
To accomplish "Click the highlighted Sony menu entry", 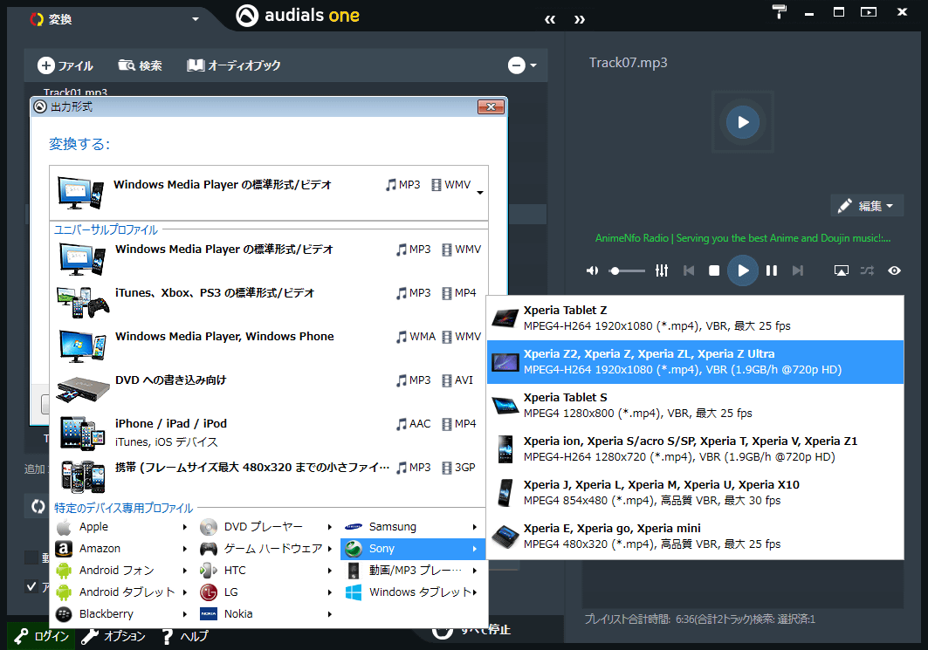I will [x=413, y=548].
